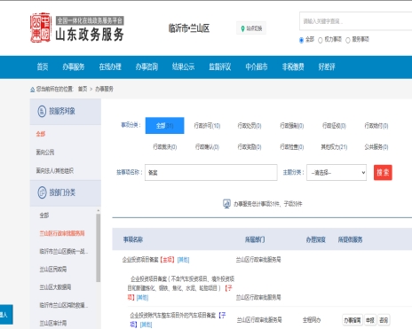Viewport: 412px width, 329px height.
Task: Filter by 行政确认(0) category
Action: 207,147
